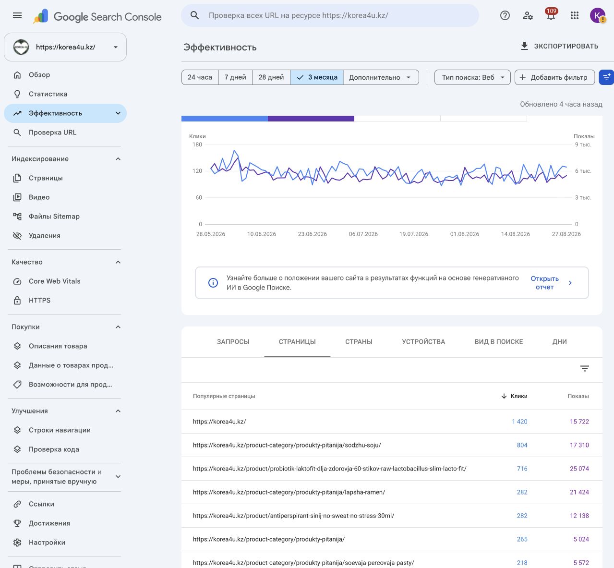This screenshot has height=568, width=614.
Task: Click the Ссылки links icon
Action: pyautogui.click(x=17, y=504)
